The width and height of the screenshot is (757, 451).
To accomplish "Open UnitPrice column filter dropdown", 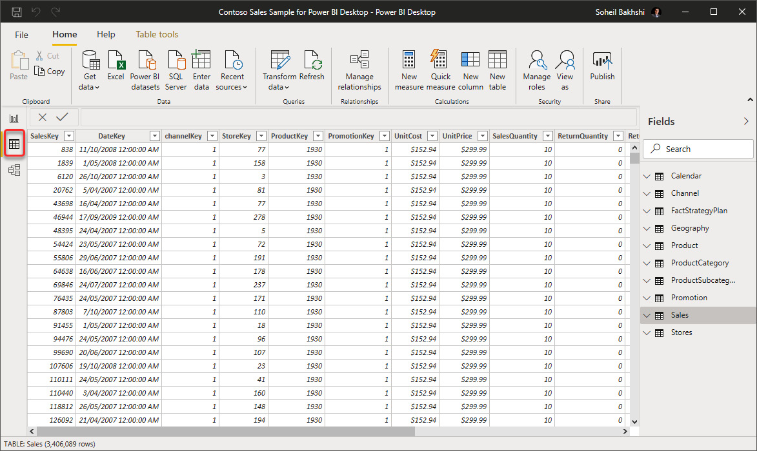I will pyautogui.click(x=482, y=136).
